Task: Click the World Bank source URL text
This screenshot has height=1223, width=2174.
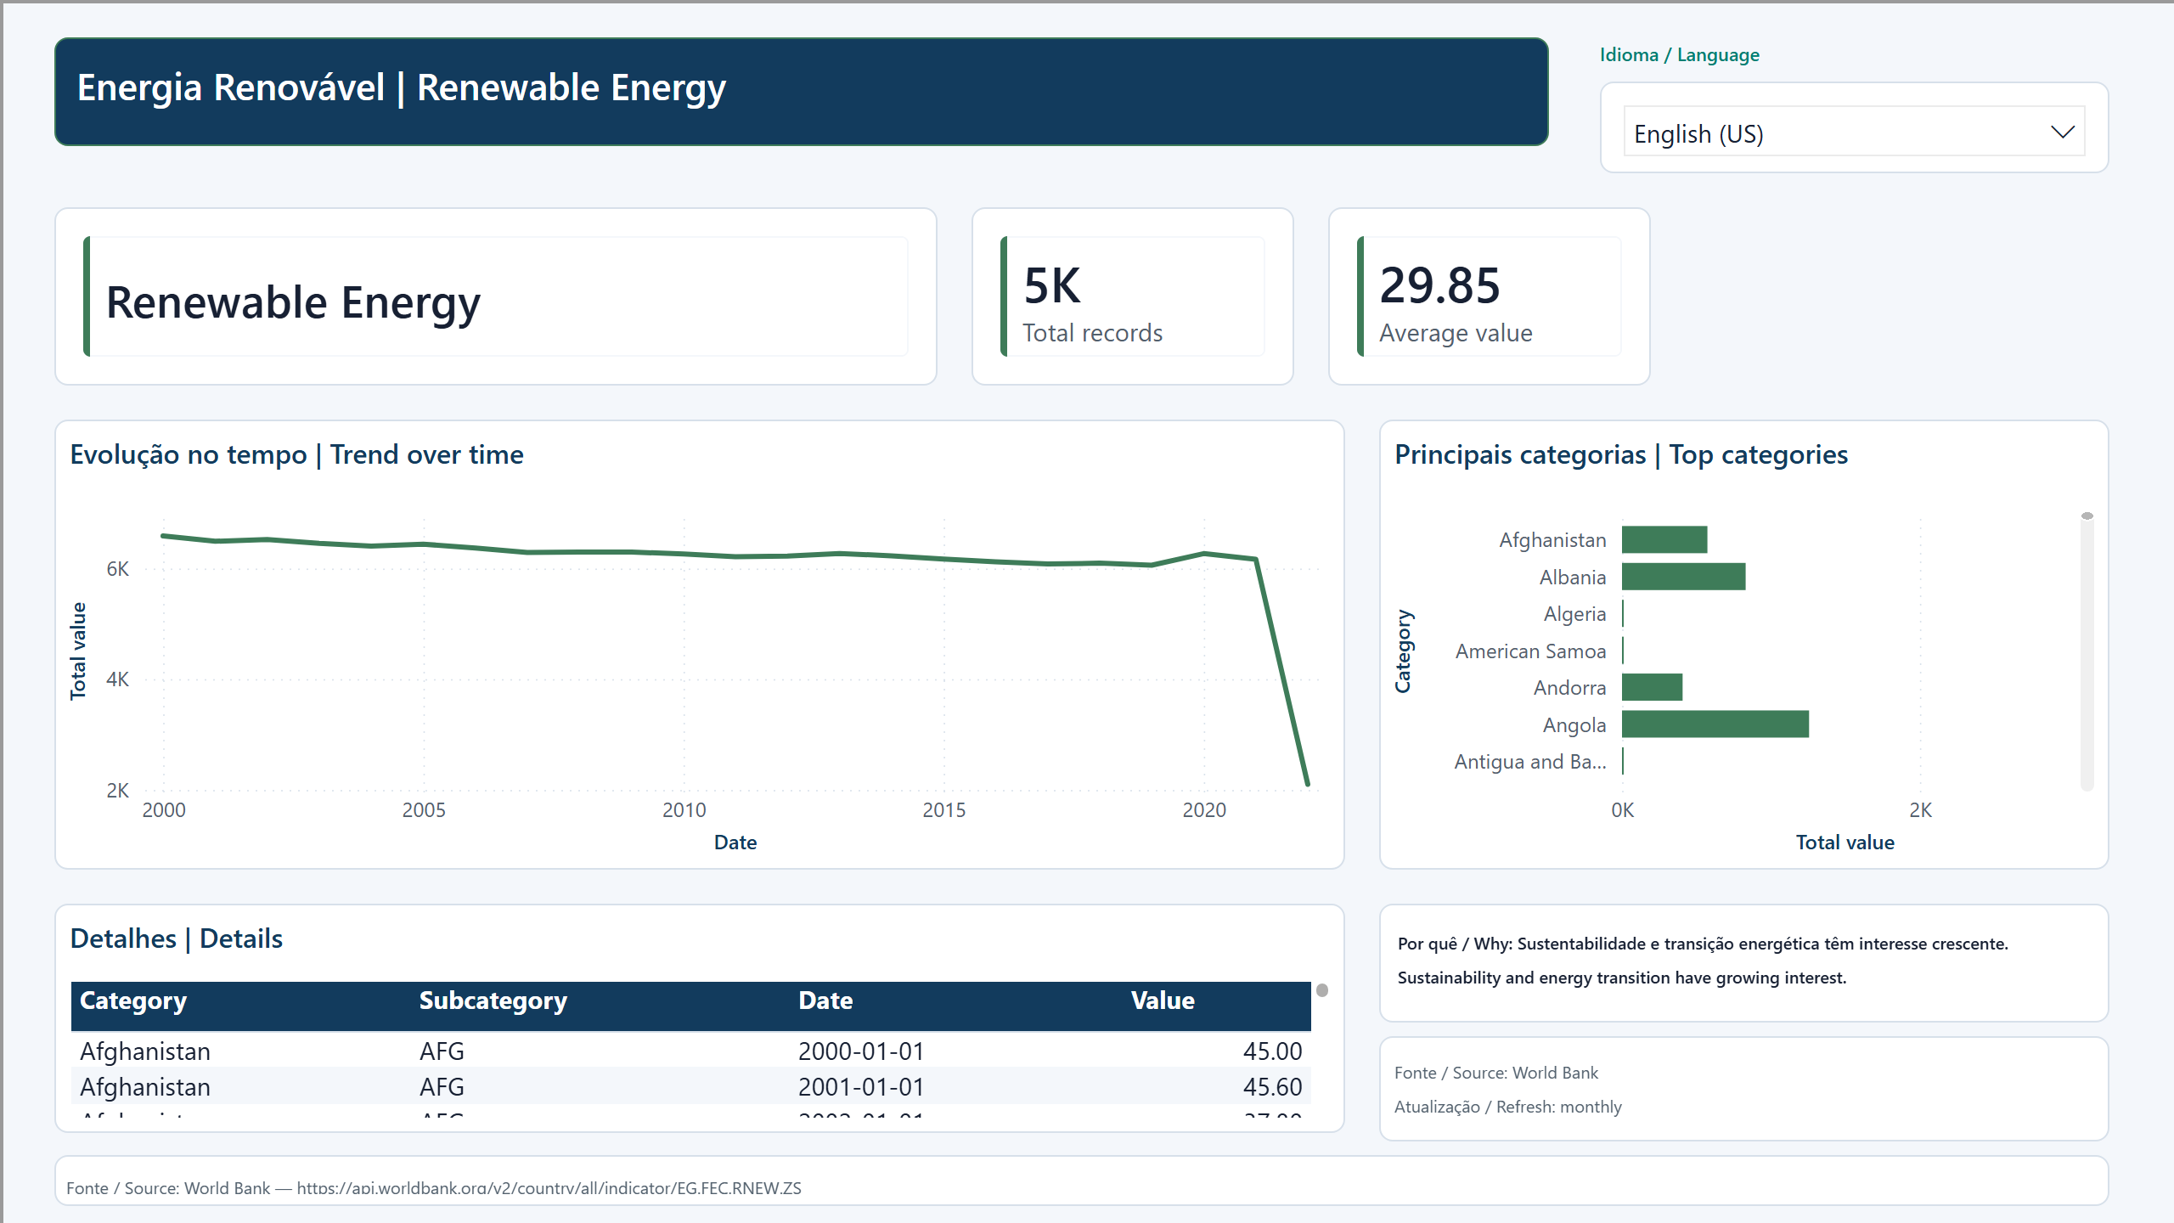Action: pos(549,1188)
